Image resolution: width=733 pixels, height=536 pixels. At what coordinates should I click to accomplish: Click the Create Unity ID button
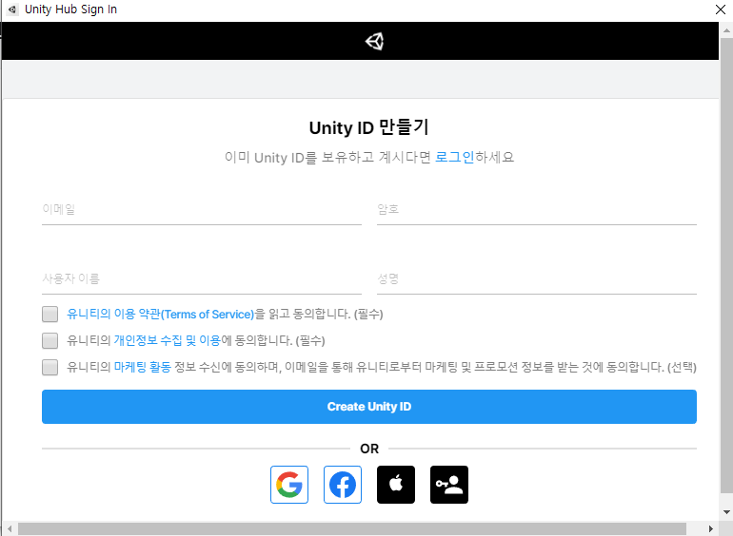(368, 407)
